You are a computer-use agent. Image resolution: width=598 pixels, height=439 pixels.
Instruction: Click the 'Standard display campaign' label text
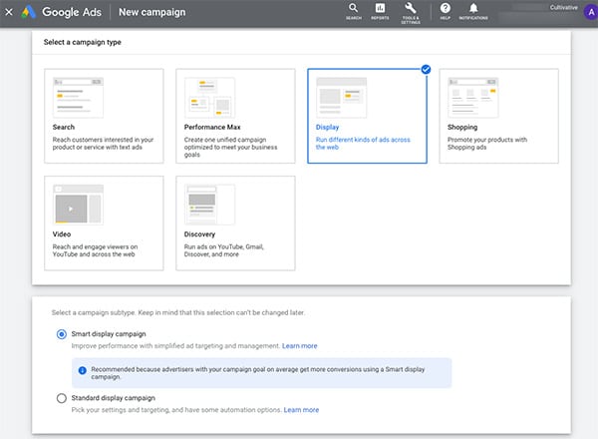(114, 398)
